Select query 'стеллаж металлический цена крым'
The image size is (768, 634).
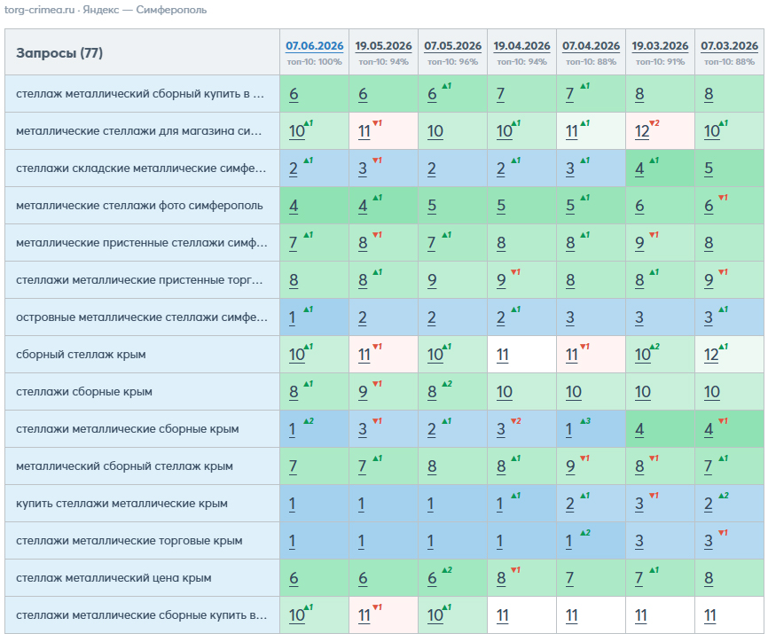coord(114,578)
